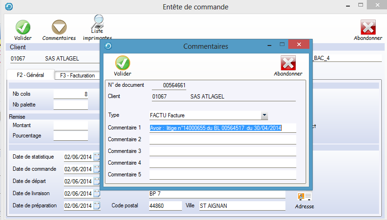The width and height of the screenshot is (387, 220).
Task: Focus the Commentaire 2 input field
Action: (222, 139)
